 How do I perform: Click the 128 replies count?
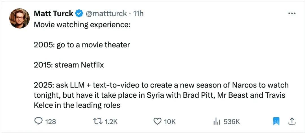click(x=51, y=121)
